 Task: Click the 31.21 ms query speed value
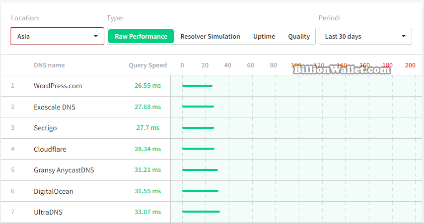click(x=147, y=170)
